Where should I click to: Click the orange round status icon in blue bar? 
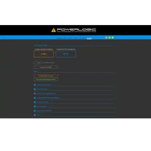(106, 37)
